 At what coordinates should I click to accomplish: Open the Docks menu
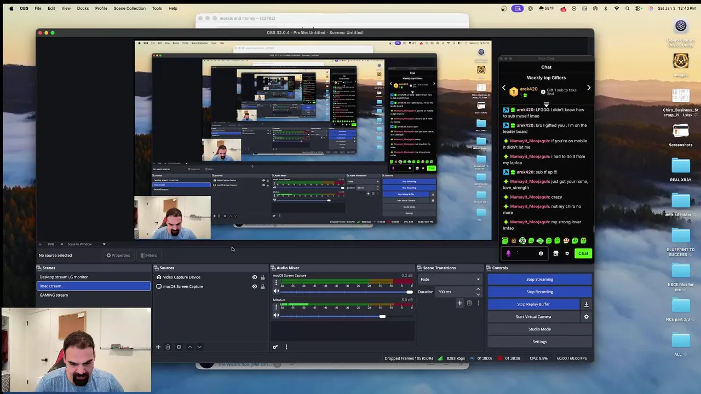click(x=83, y=8)
